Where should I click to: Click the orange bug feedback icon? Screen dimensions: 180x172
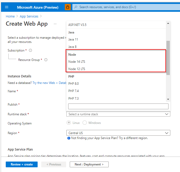[x=68, y=7]
